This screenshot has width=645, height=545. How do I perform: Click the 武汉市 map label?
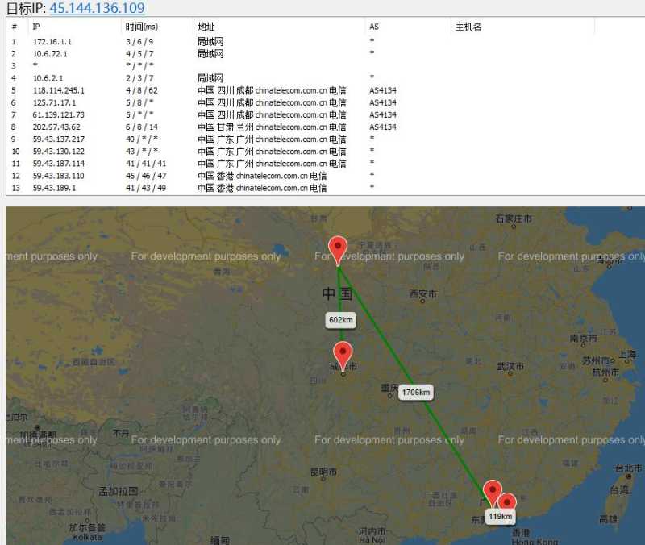coord(510,366)
